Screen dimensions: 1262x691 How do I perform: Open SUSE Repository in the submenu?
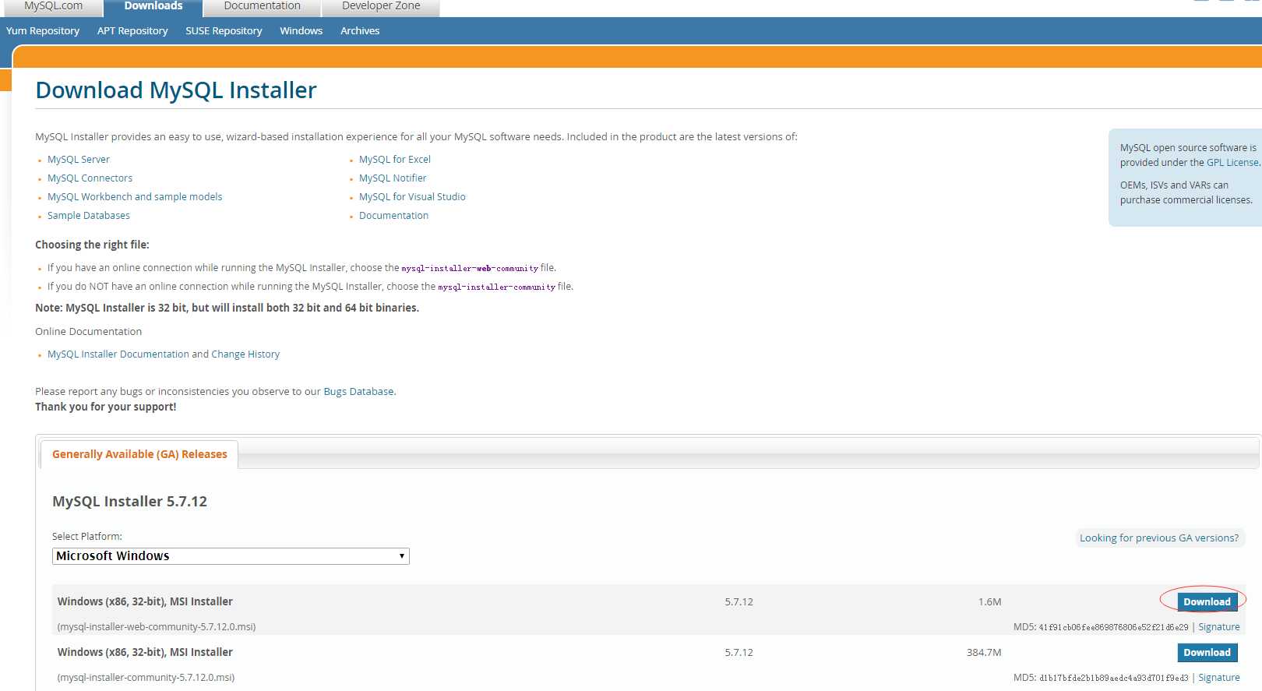(x=224, y=31)
